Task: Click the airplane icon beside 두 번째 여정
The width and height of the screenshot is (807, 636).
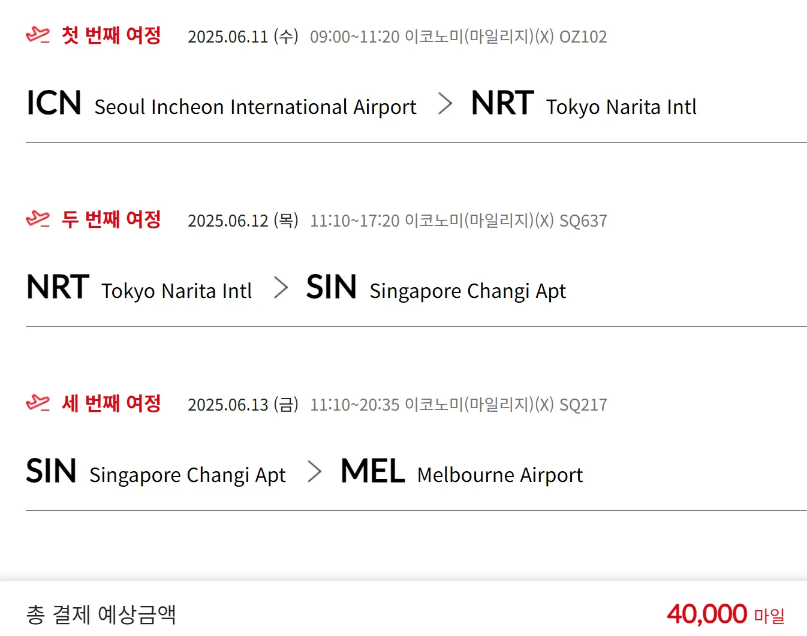Action: [38, 219]
